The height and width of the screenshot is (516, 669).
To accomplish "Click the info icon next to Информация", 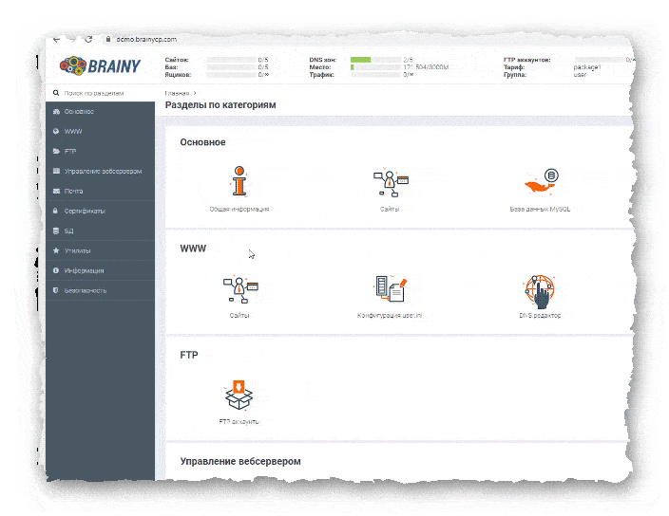I will click(x=56, y=270).
